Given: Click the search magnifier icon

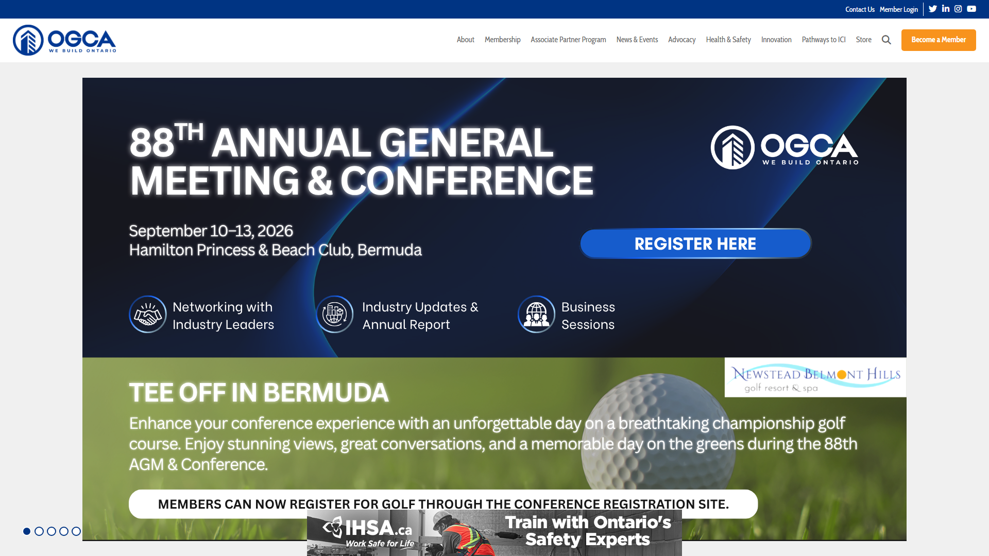Looking at the screenshot, I should tap(886, 40).
